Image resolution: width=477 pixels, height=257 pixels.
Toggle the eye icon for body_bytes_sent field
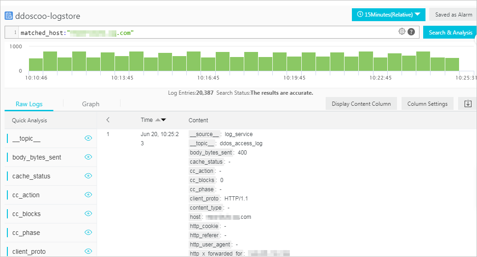88,157
